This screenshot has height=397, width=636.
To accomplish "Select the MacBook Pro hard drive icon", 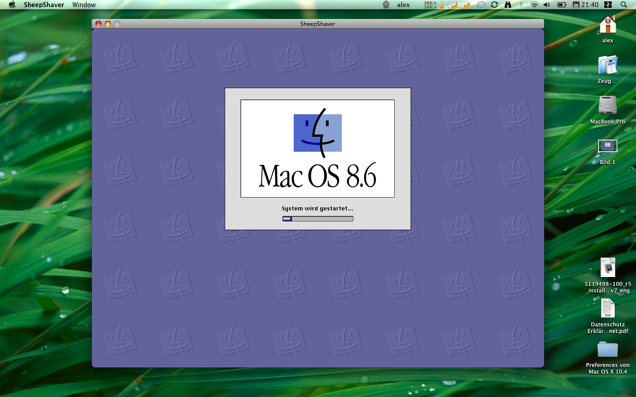I will [x=608, y=105].
